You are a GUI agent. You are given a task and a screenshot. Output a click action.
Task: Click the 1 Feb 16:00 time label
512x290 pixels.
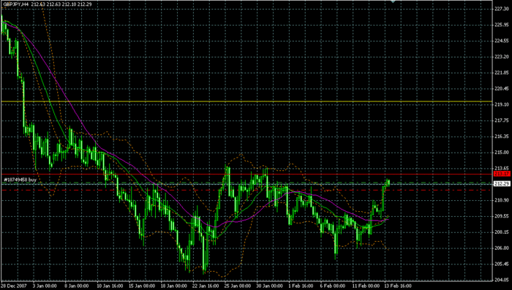pyautogui.click(x=301, y=286)
